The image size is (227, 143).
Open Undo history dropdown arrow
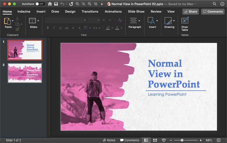pos(66,4)
